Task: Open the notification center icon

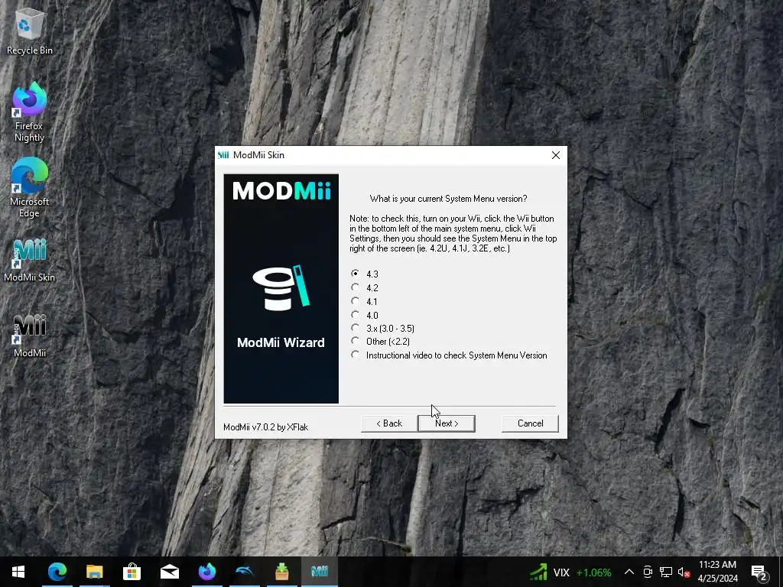Action: pos(759,572)
